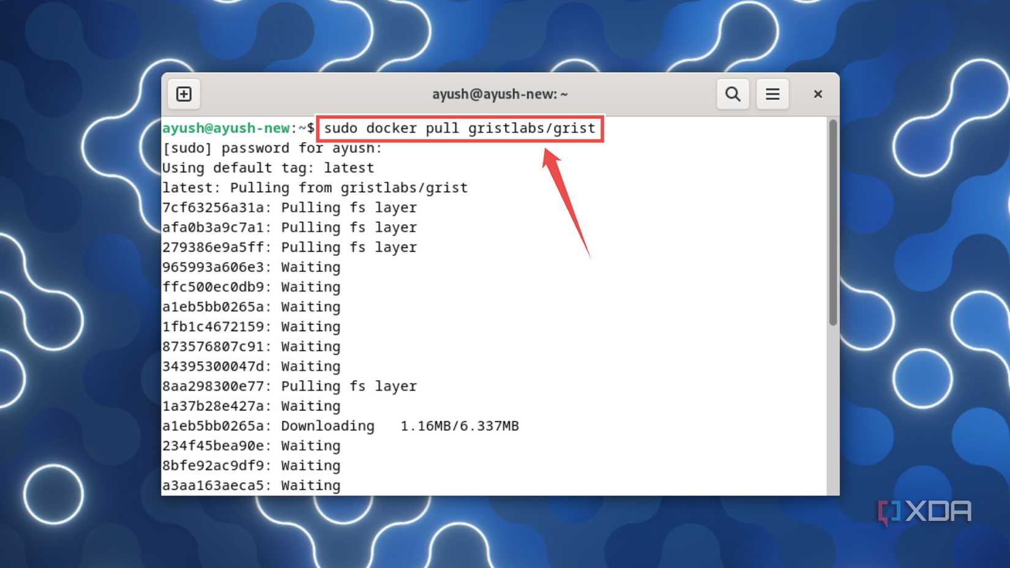Open a new terminal tab
1010x568 pixels.
[184, 94]
